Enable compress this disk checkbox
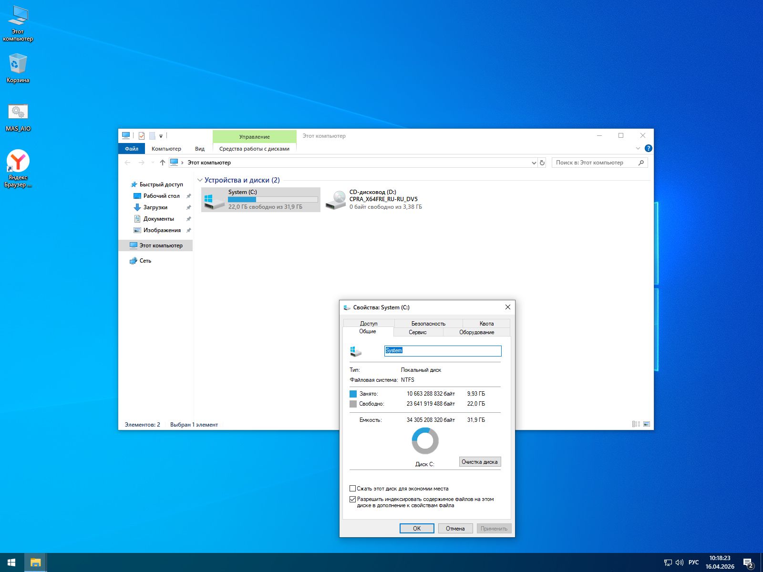 (x=353, y=489)
